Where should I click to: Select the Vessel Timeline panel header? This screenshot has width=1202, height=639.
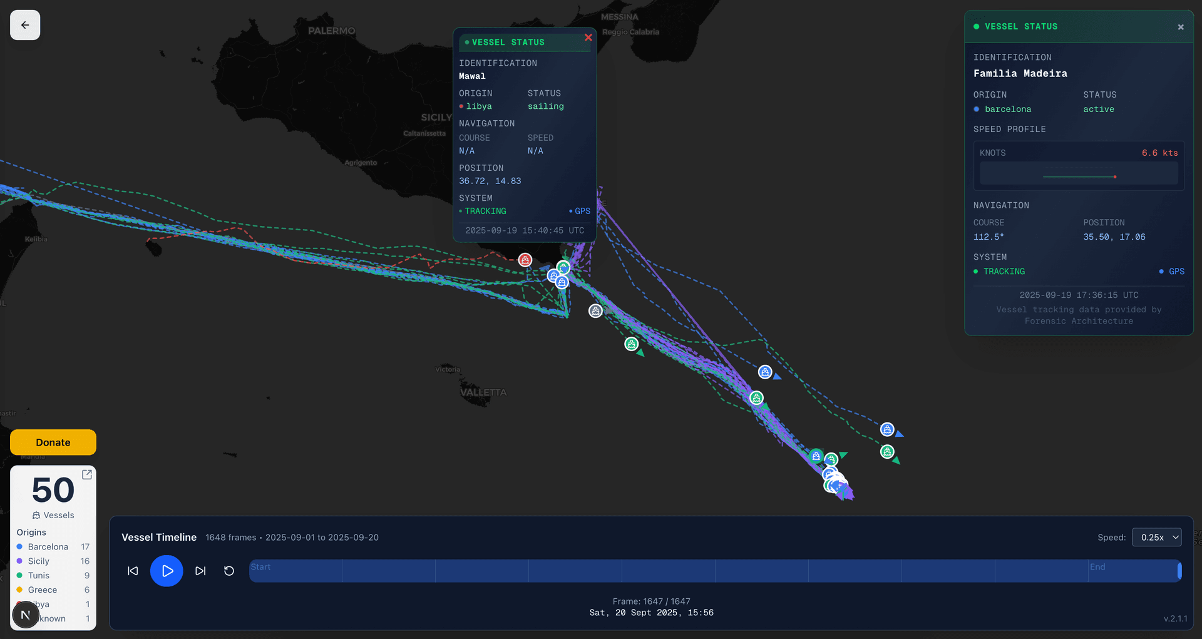point(159,537)
